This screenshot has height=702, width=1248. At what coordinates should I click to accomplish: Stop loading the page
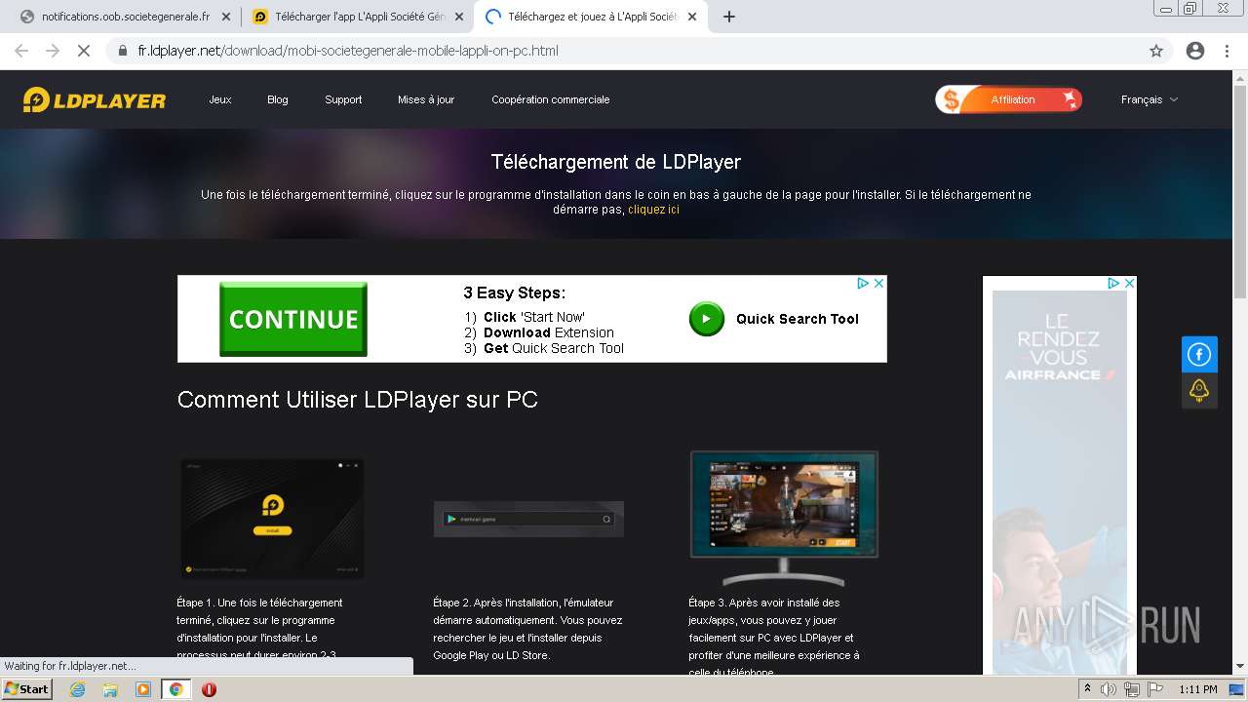[84, 51]
